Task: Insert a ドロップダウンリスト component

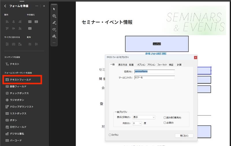Action: (x=21, y=107)
